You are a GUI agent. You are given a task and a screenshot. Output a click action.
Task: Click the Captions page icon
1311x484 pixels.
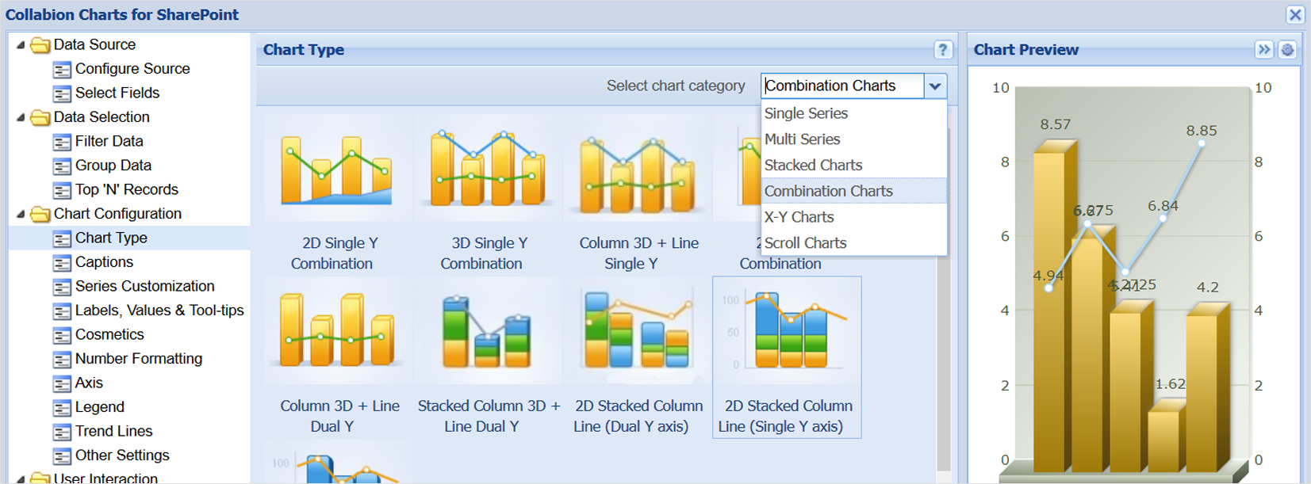pyautogui.click(x=62, y=263)
